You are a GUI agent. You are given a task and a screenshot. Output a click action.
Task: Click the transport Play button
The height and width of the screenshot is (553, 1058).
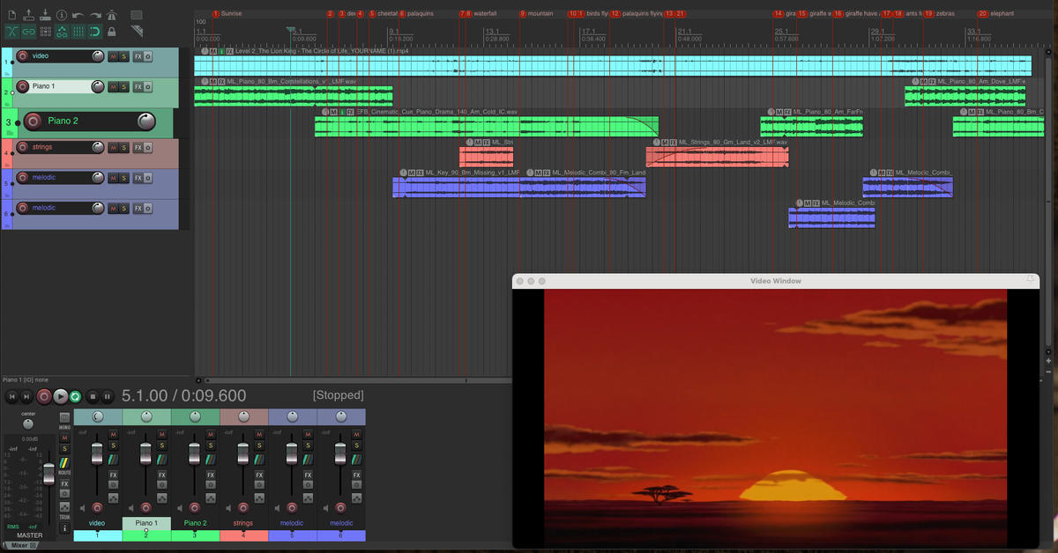[x=60, y=397]
